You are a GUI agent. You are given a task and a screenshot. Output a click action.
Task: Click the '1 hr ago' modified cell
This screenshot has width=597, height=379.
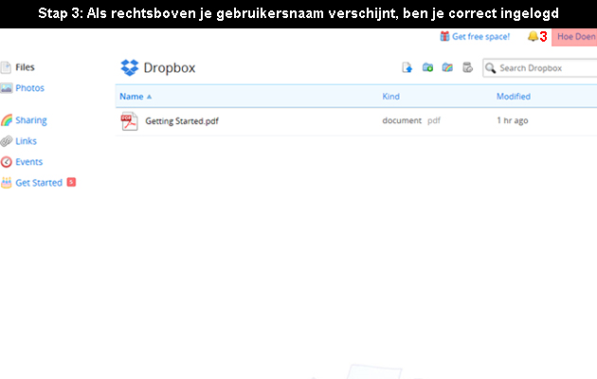(513, 120)
